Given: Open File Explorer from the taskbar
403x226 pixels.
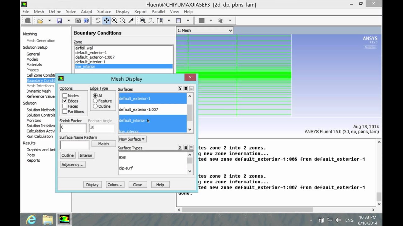Looking at the screenshot, I should 48,219.
